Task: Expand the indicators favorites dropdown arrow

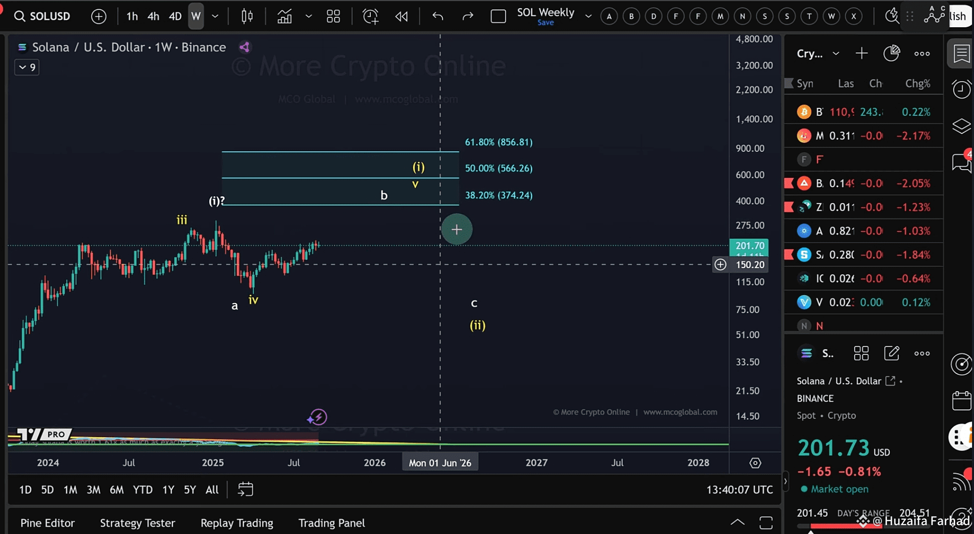Action: coord(309,16)
